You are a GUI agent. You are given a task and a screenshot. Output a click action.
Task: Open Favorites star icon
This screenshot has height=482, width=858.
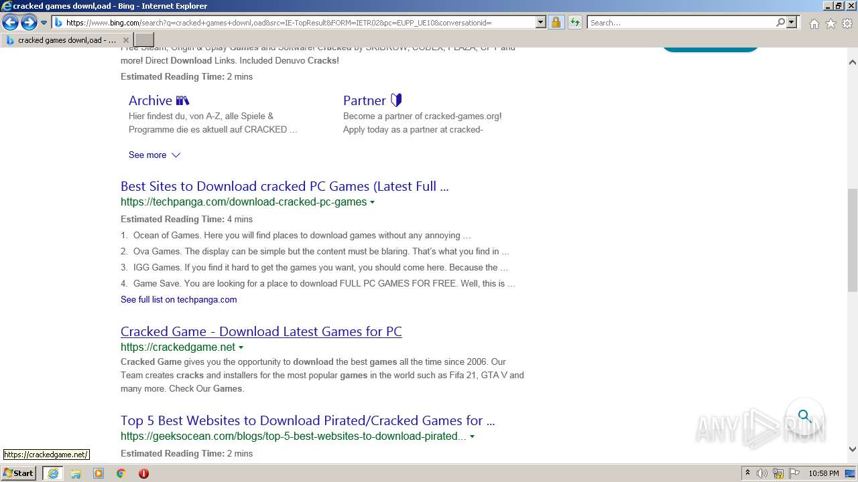coord(831,23)
